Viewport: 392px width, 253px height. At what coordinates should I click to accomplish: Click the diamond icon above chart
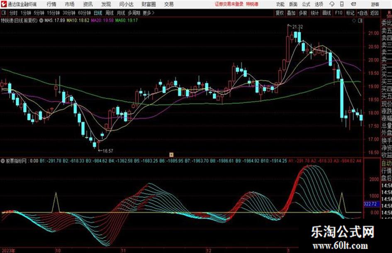354,21
